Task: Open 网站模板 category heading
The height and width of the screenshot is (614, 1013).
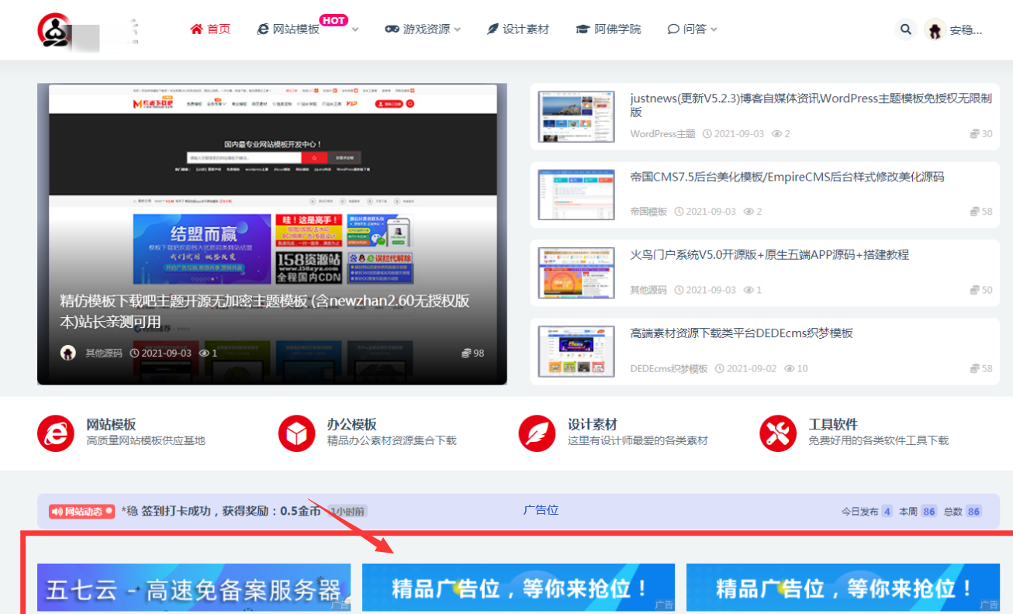Action: [111, 425]
